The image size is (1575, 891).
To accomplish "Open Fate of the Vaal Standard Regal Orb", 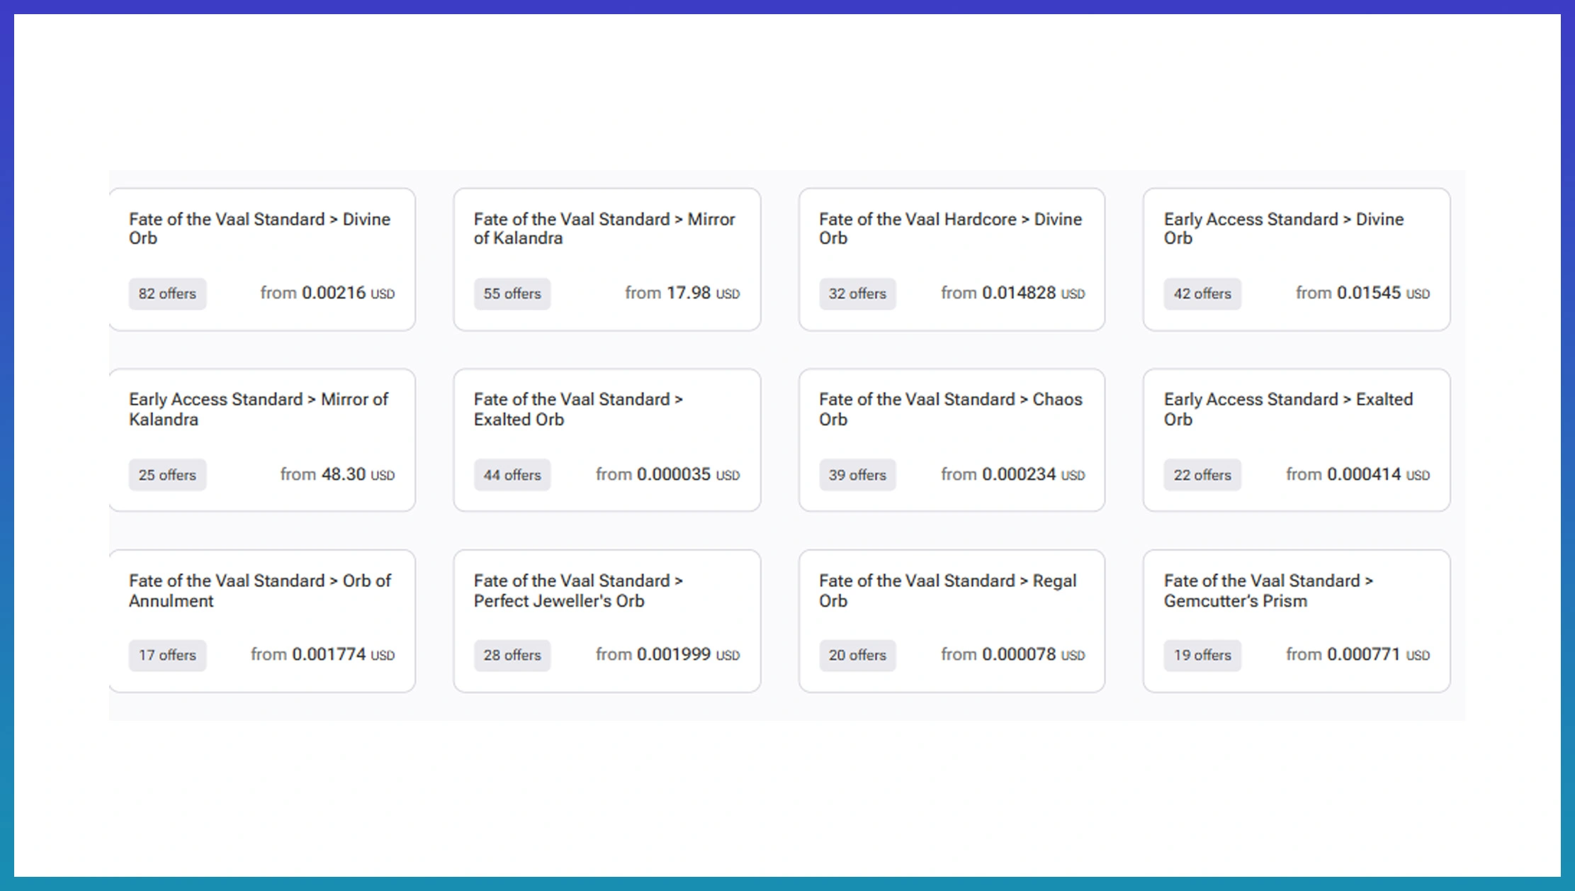I will 947,590.
